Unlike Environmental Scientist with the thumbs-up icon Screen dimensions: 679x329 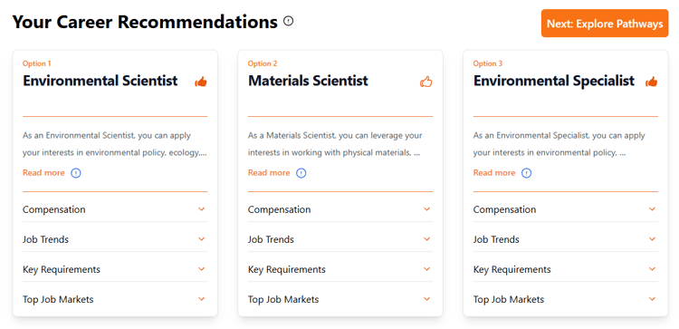point(201,82)
